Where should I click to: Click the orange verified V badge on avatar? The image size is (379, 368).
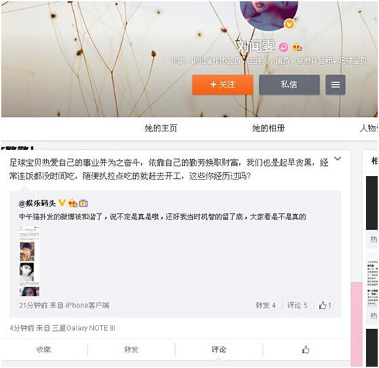tap(289, 24)
